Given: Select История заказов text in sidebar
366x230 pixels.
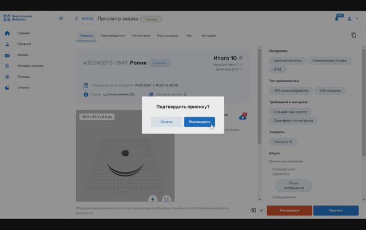Looking at the screenshot, I should click(30, 66).
